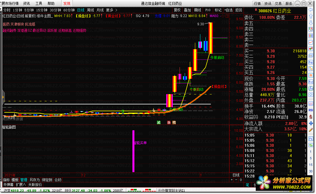
Task: Click the 复权 button
Action: [x=177, y=10]
